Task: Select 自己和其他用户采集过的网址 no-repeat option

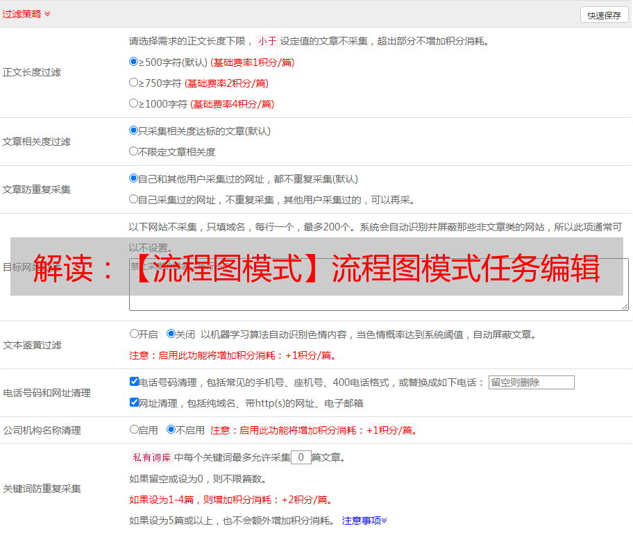Action: click(x=134, y=178)
